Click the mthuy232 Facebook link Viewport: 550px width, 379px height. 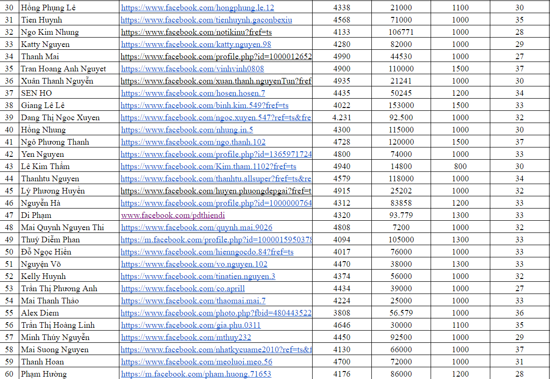click(x=186, y=338)
